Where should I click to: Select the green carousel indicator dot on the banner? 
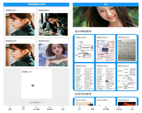(137, 15)
